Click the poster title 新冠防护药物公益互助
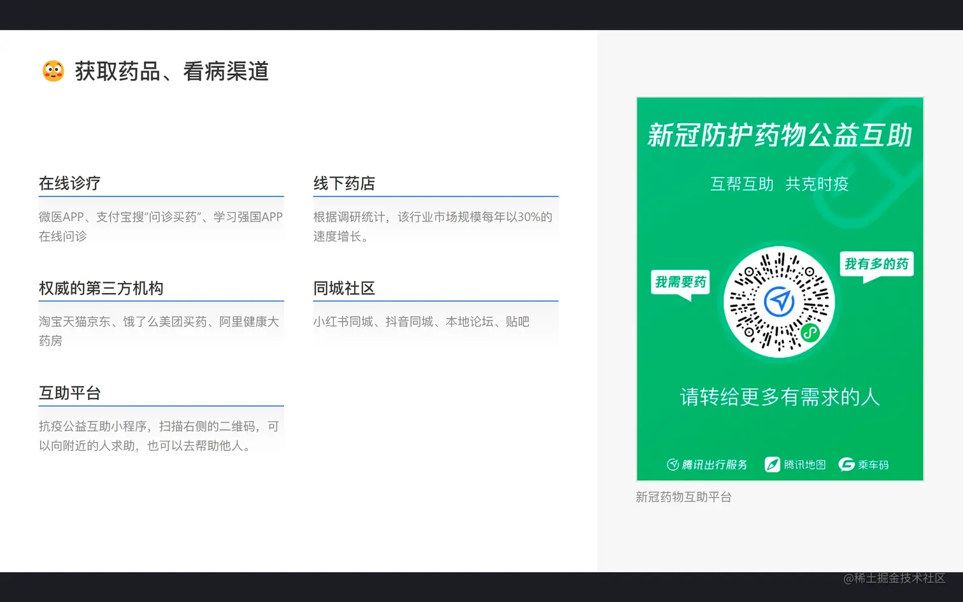This screenshot has width=963, height=602. pyautogui.click(x=780, y=135)
